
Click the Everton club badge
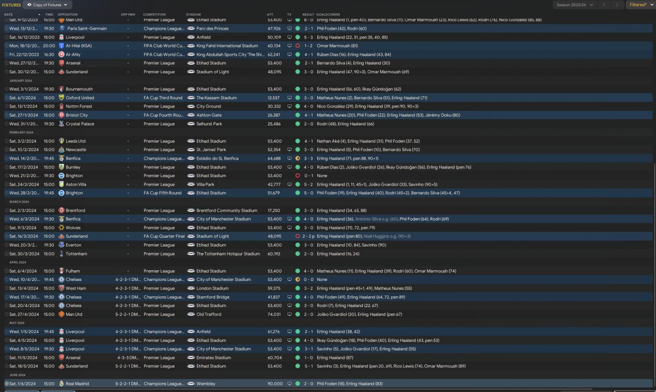click(61, 245)
